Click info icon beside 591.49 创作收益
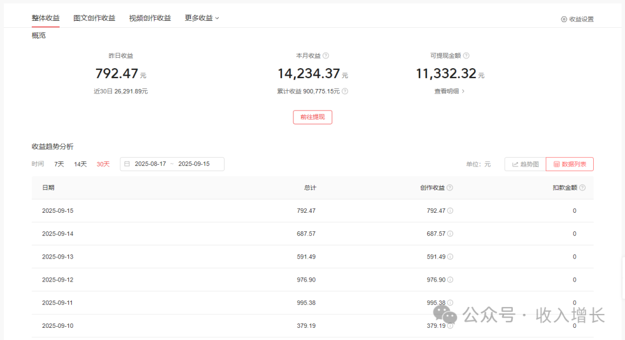 pyautogui.click(x=450, y=257)
